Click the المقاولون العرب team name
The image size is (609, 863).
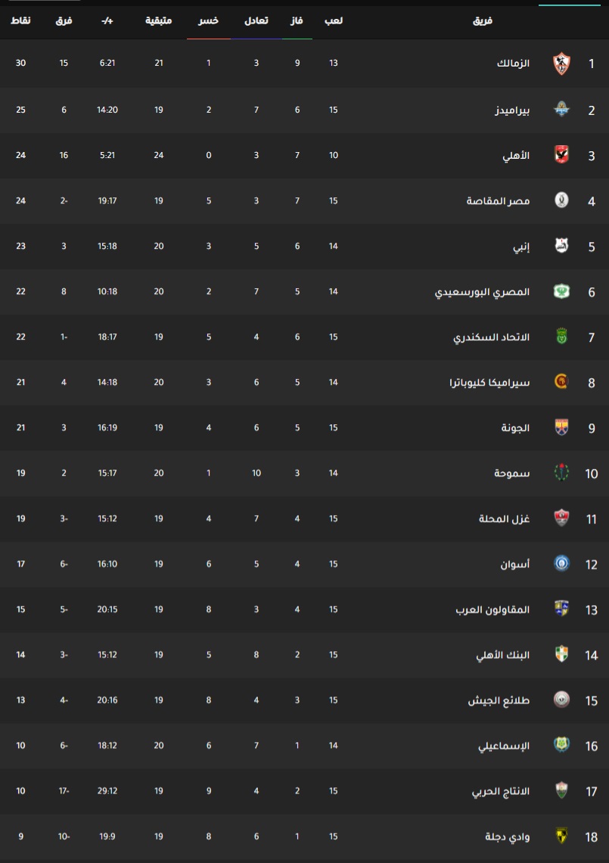[x=492, y=610]
